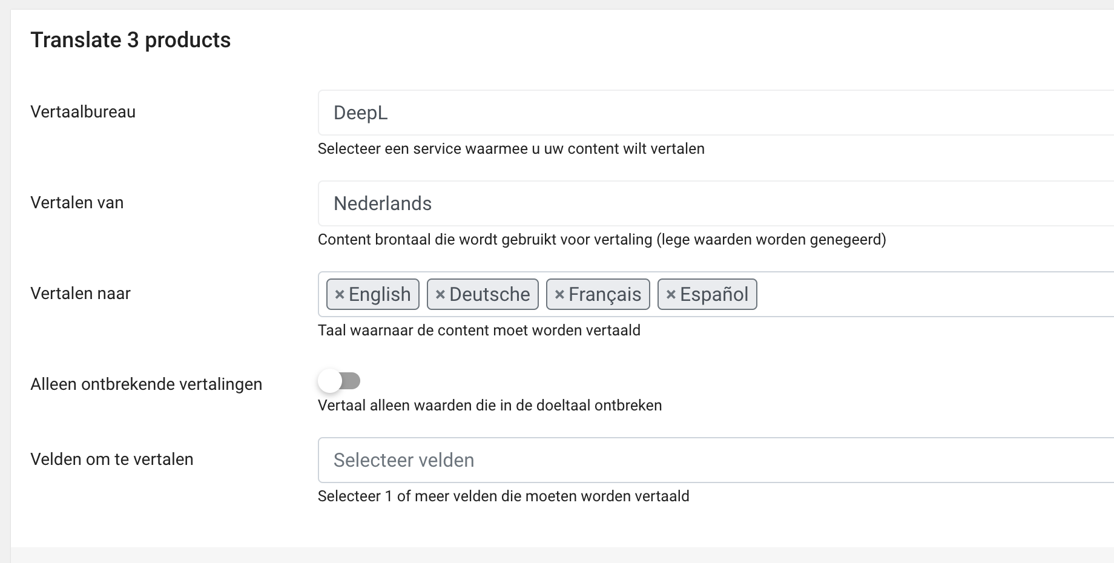This screenshot has width=1114, height=563.
Task: Toggle the Alleen ontbrekende vertalingen switch
Action: 340,381
